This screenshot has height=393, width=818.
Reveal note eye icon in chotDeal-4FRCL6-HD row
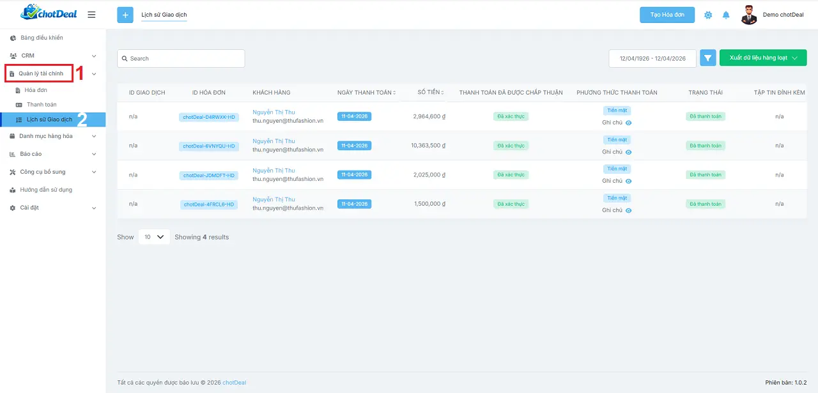[629, 210]
